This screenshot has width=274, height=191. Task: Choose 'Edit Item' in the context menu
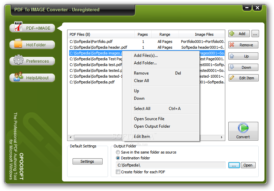[x=161, y=137]
